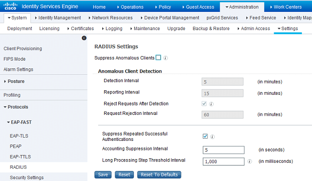Open info icon beside Reject Requests After Detection
Screen dimensions: 312x181
[x=212, y=104]
